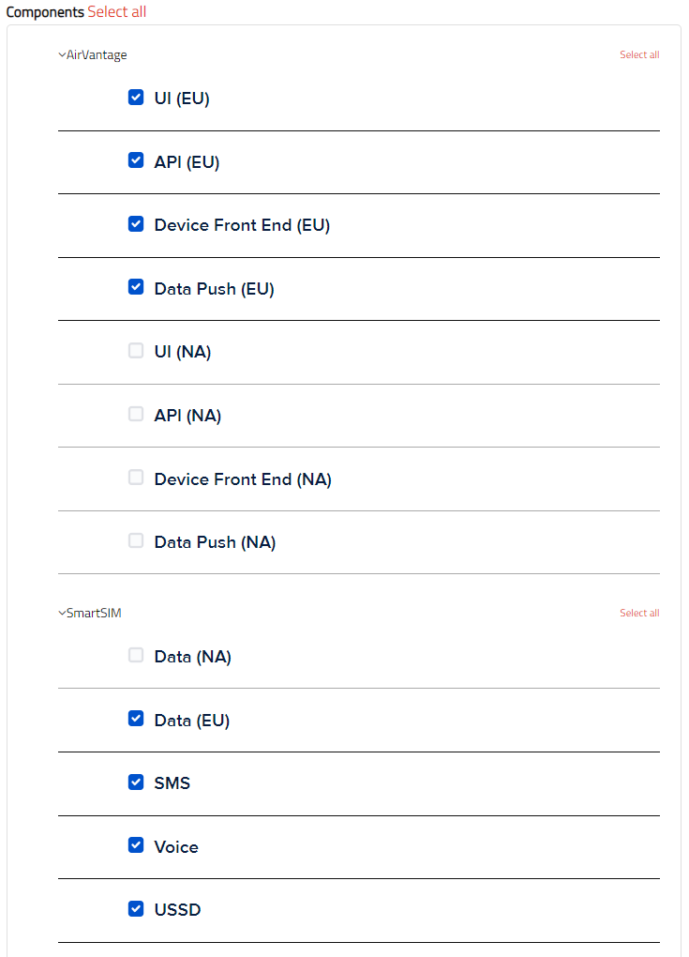
Task: Tick the Device Front End (NA) checkbox
Action: (x=136, y=478)
